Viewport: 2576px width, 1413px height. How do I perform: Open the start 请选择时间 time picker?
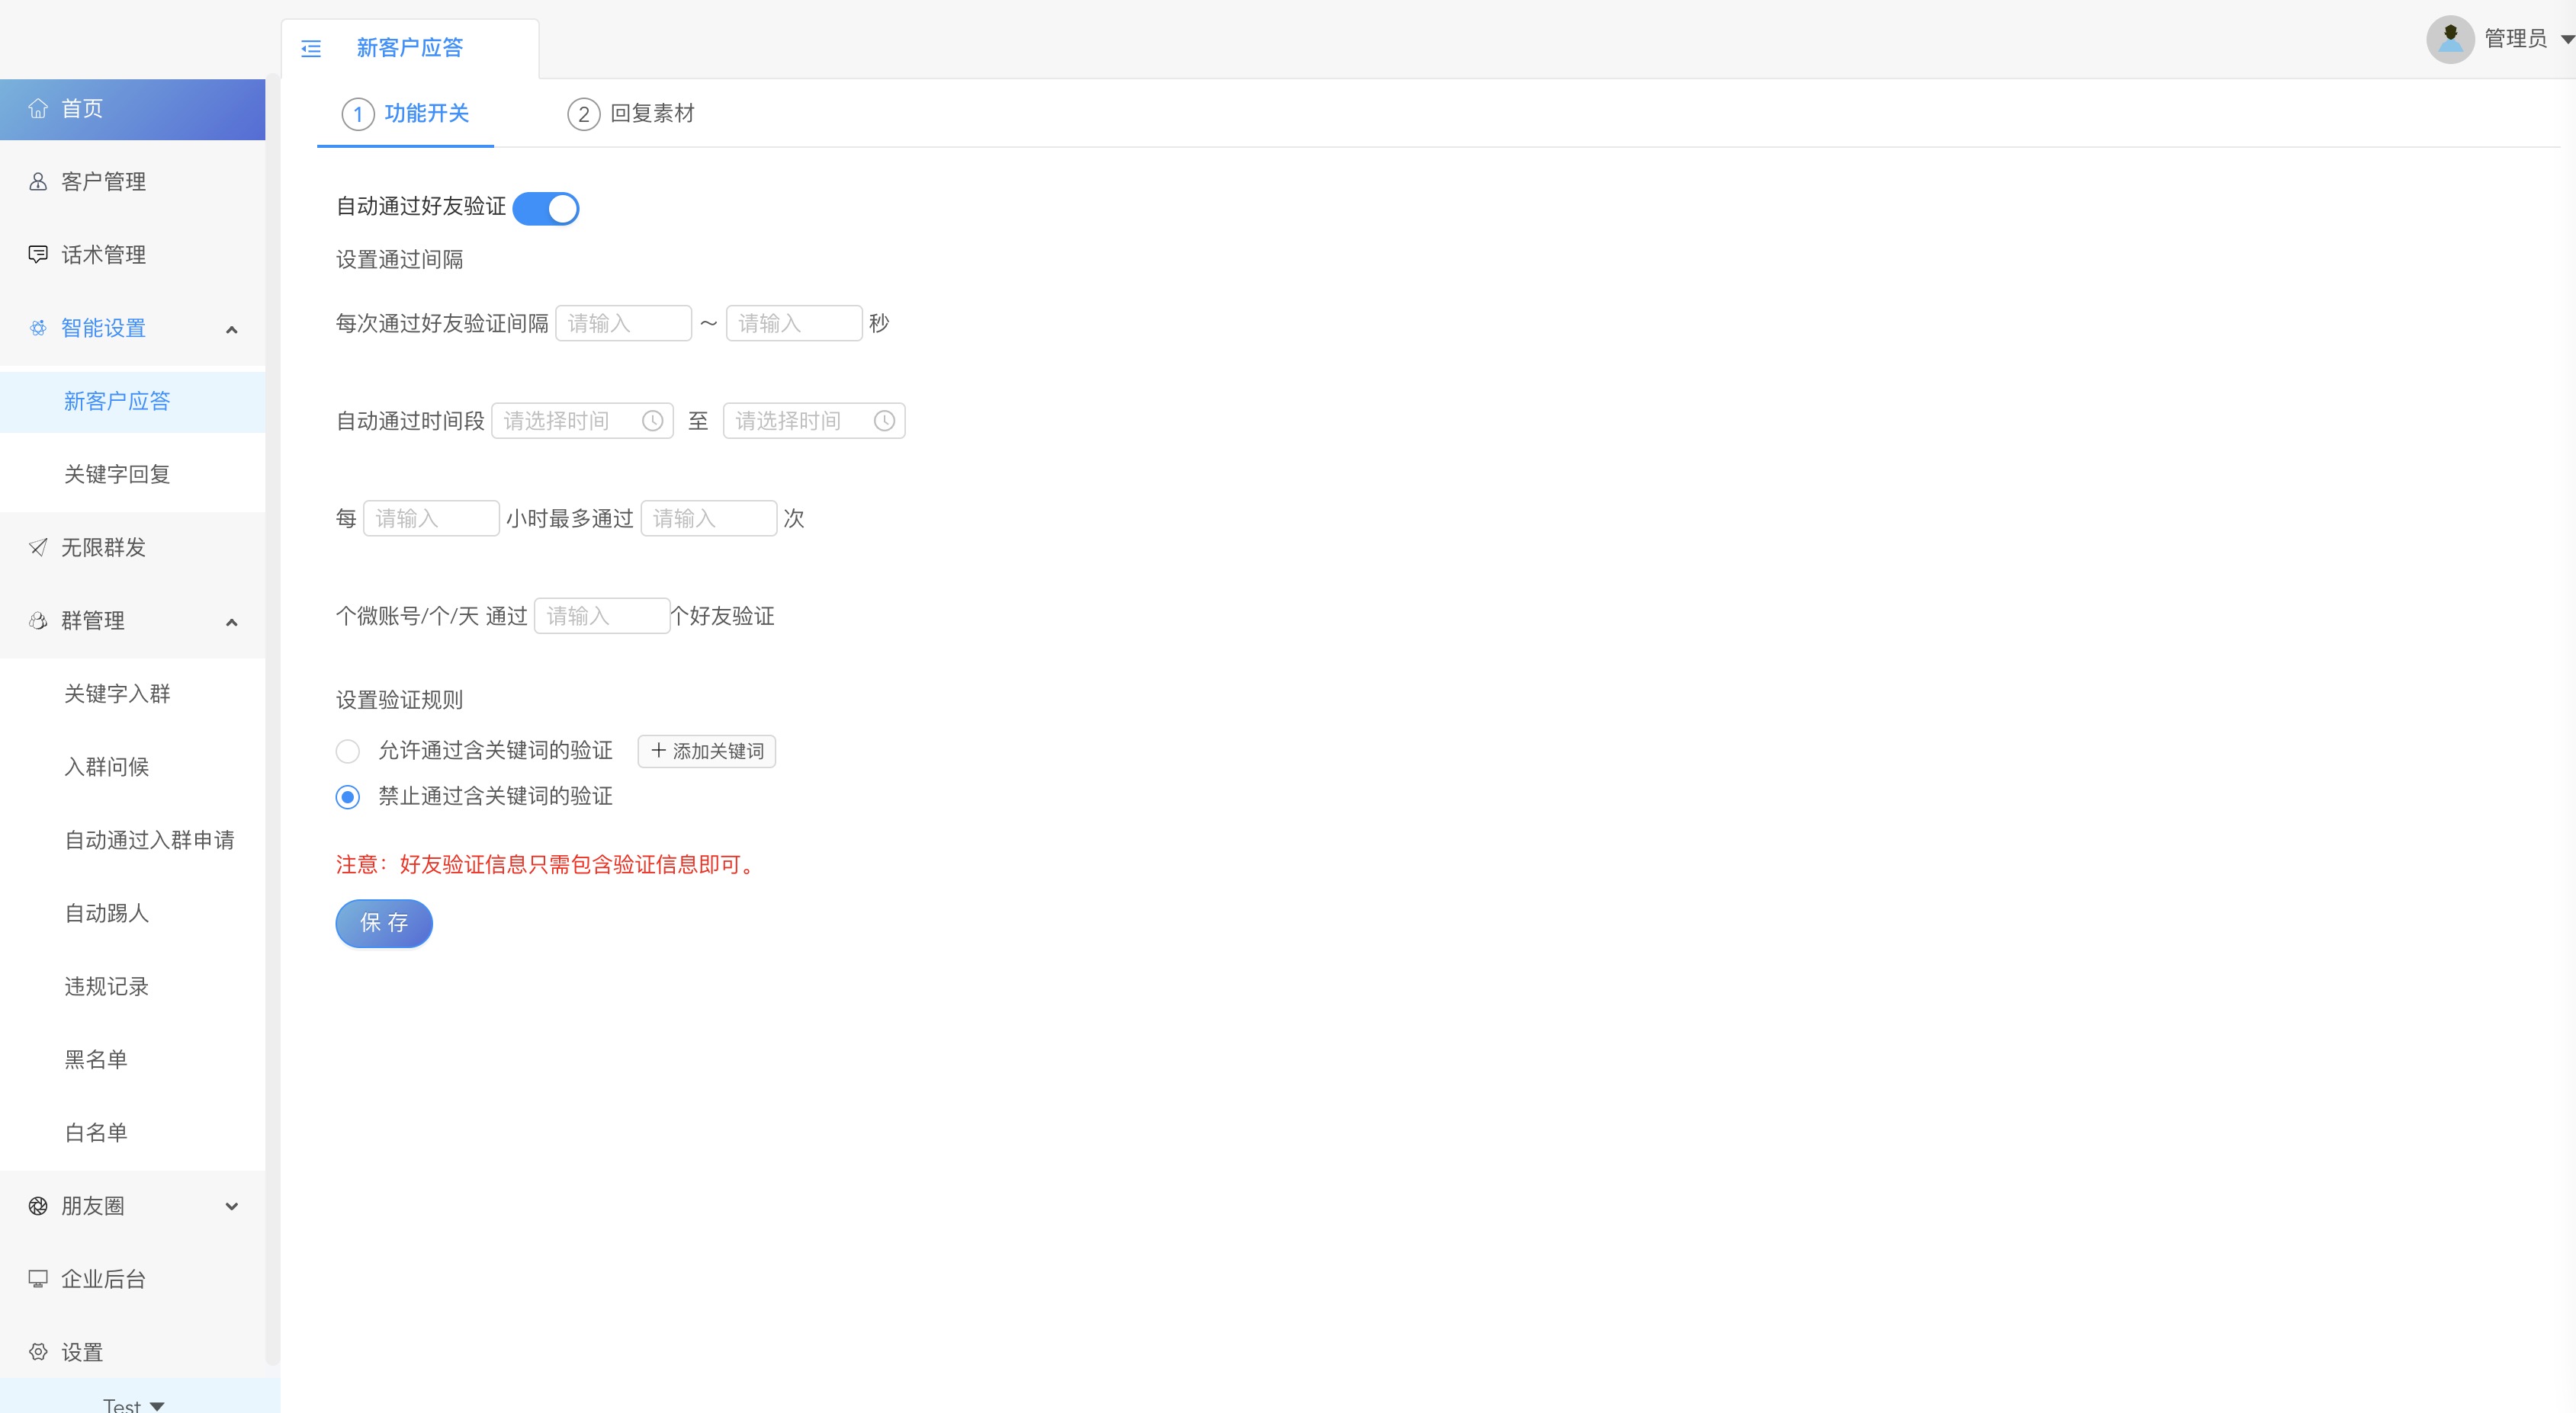point(582,421)
